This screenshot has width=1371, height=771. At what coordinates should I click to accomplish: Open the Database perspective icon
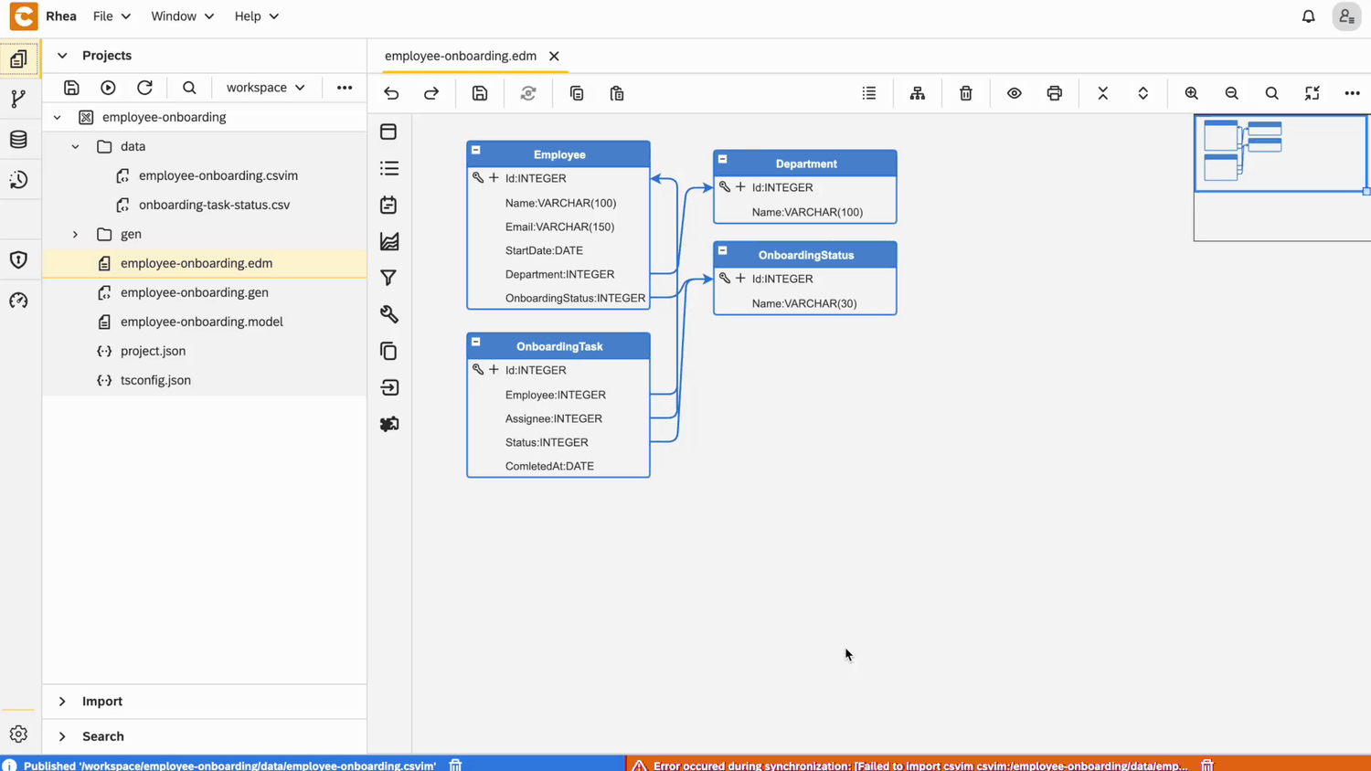(x=18, y=140)
